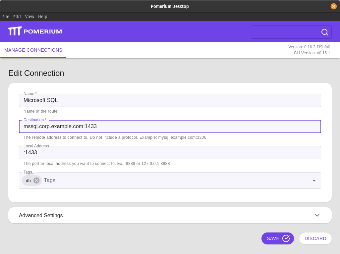
Task: Click the search magnifier icon
Action: pos(324,32)
